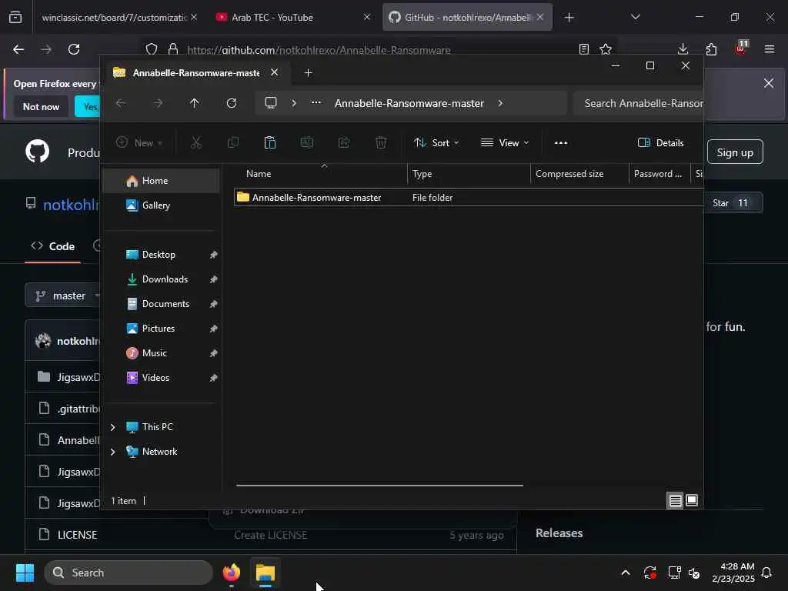
Task: Add a new File Explorer tab
Action: (x=308, y=73)
